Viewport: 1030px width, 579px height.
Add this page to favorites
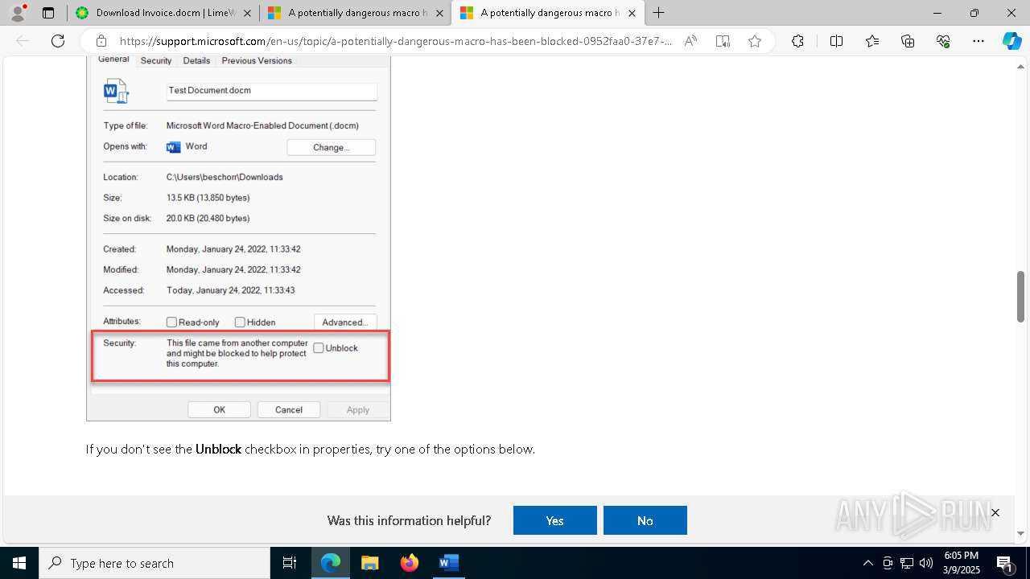[x=755, y=41]
